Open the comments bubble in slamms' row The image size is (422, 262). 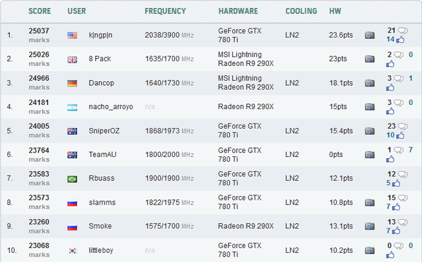point(403,198)
